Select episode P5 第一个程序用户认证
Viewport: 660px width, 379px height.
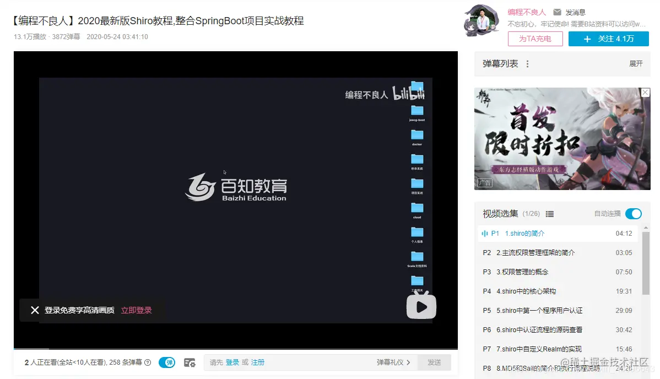558,311
